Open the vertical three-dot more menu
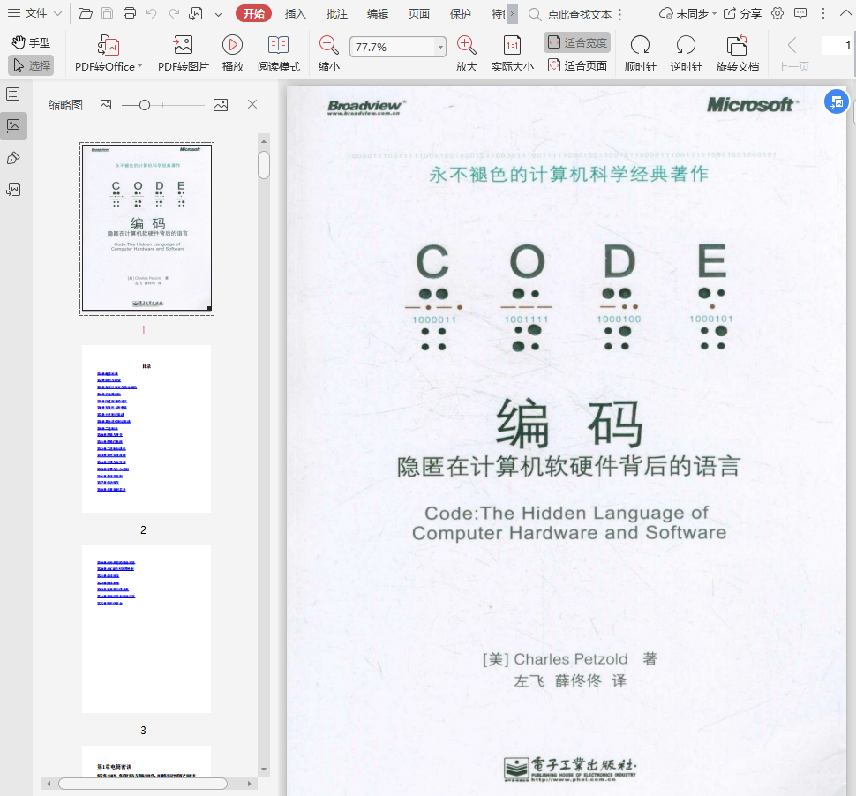 tap(823, 13)
